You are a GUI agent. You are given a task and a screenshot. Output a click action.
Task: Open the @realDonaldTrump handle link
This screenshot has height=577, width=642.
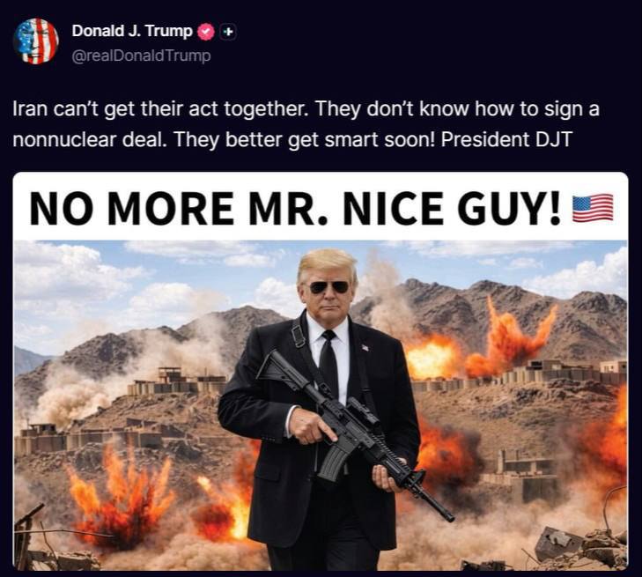click(141, 55)
